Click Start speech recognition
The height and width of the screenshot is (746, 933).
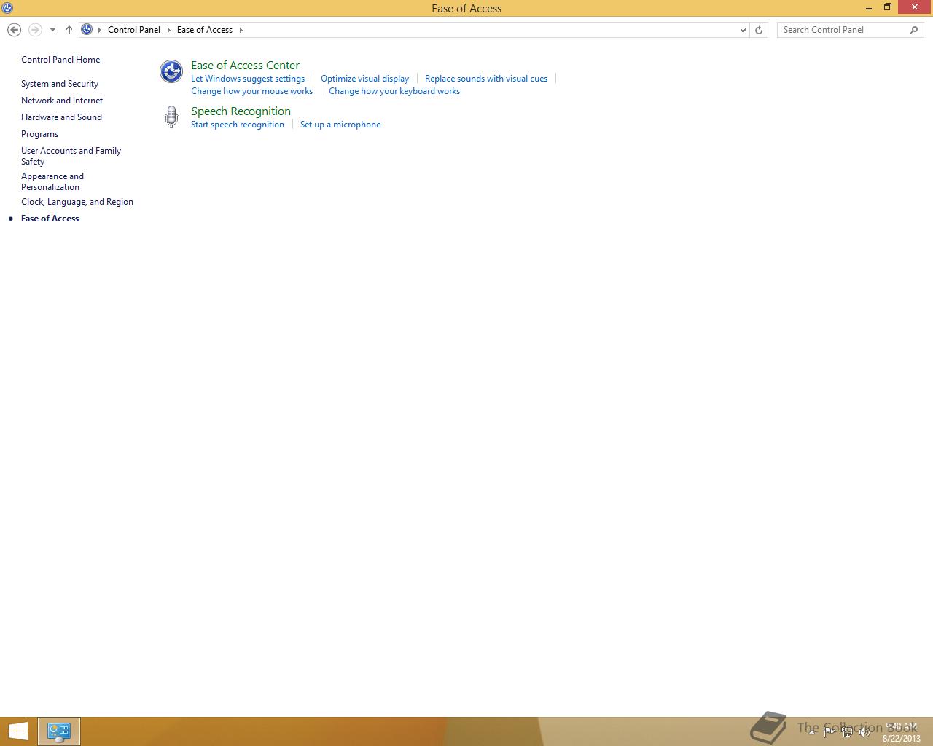238,125
